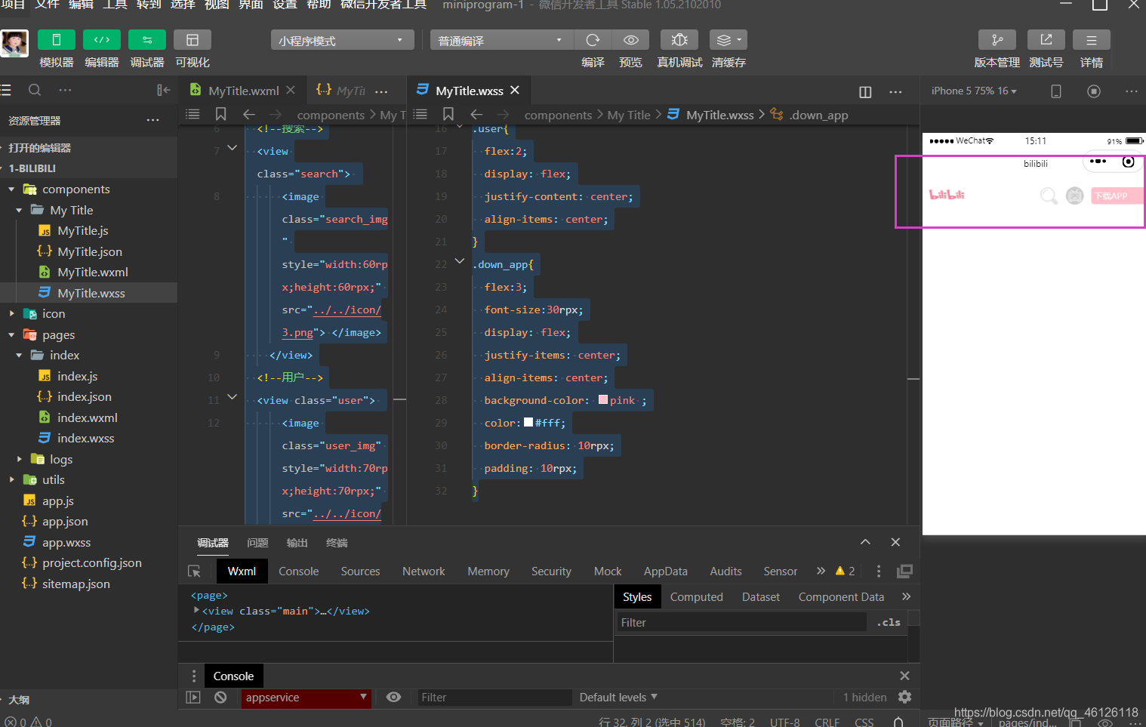This screenshot has width=1146, height=727.
Task: Click the pink color swatch in CSS
Action: point(603,399)
